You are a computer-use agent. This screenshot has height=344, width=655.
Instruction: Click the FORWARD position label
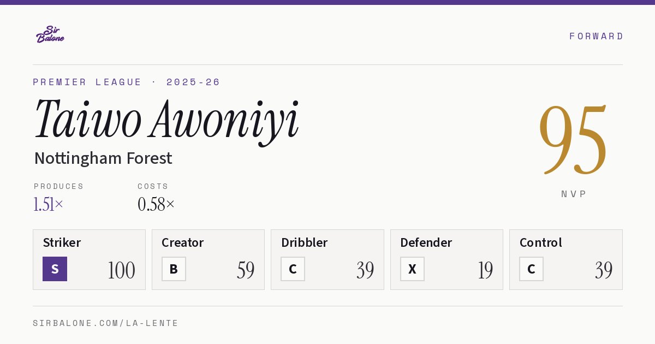(x=596, y=36)
